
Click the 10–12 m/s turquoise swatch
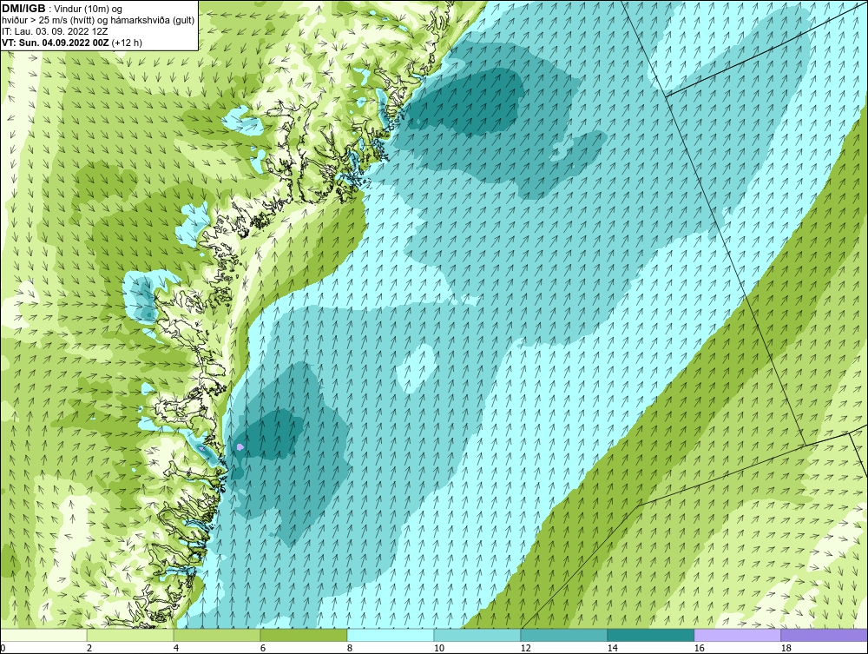(477, 635)
